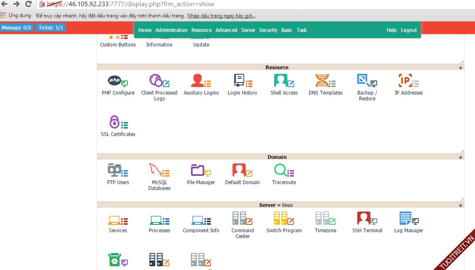Open the Traceroute tool
The image size is (475, 270).
(284, 171)
